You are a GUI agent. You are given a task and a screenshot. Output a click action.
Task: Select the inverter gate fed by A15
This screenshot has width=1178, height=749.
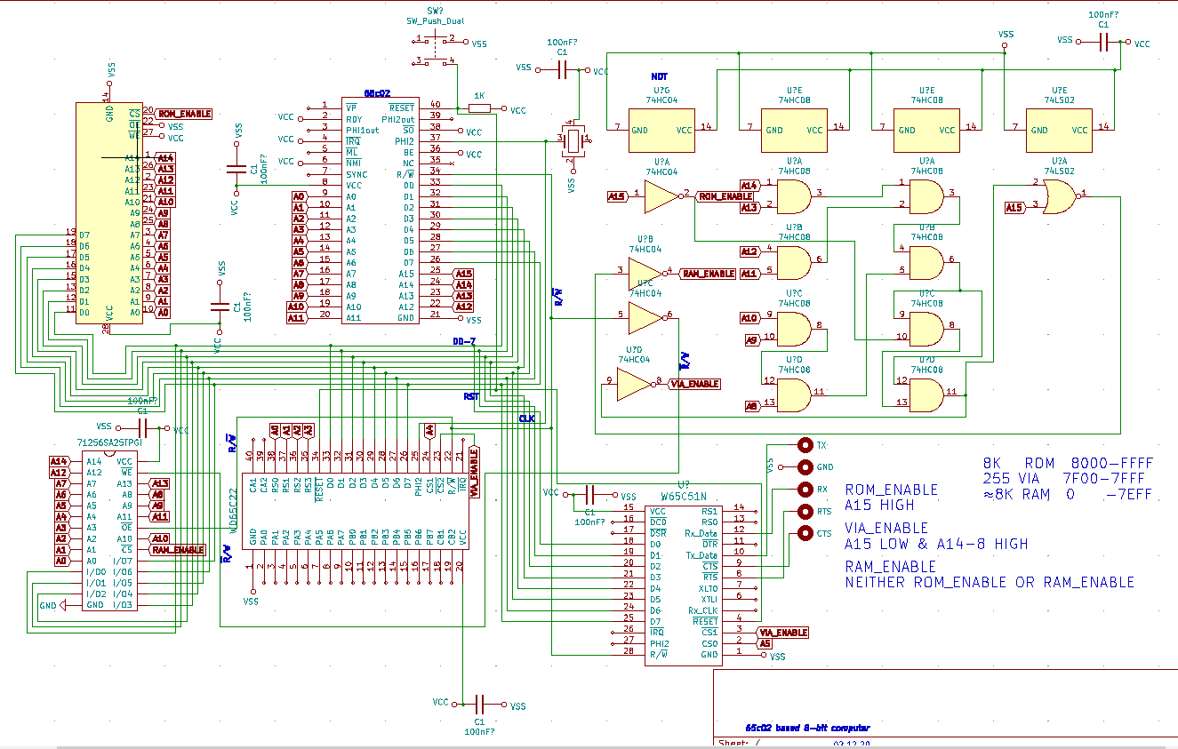pyautogui.click(x=660, y=196)
